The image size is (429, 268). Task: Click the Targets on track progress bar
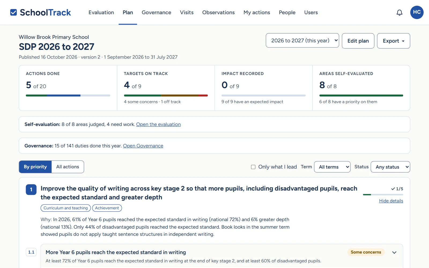point(166,95)
